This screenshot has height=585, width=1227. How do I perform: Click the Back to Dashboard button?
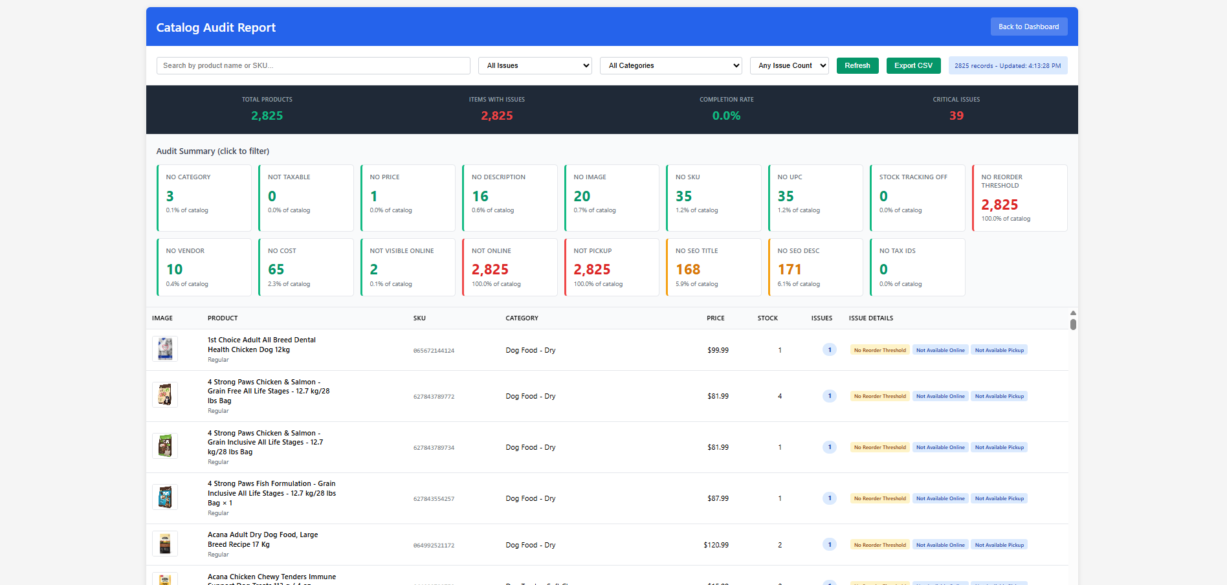1028,27
